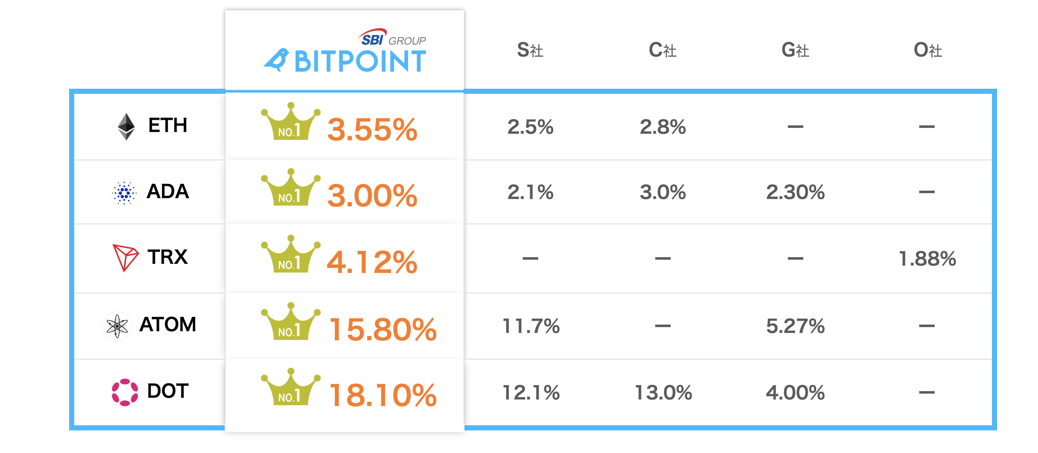This screenshot has width=1038, height=453.
Task: Click the No.1 crown in TRX row
Action: tap(290, 255)
